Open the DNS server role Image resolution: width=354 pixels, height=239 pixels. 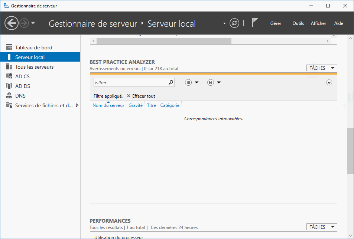(20, 96)
